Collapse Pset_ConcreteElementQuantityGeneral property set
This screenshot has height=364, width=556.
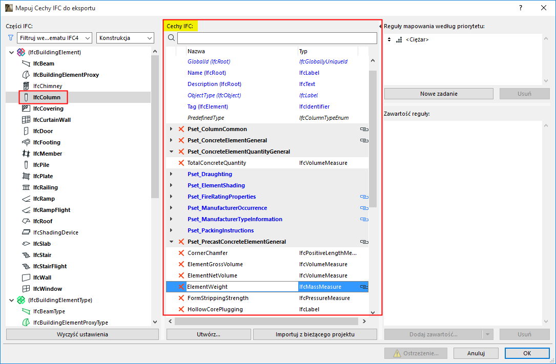coord(171,152)
